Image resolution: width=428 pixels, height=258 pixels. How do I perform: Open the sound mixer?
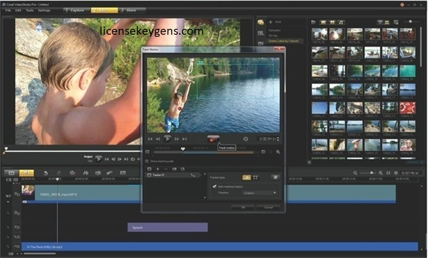pos(86,173)
